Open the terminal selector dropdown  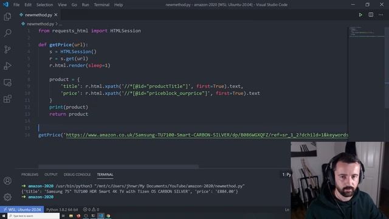pos(286,175)
